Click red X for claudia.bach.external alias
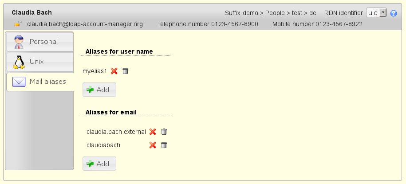 tap(153, 132)
